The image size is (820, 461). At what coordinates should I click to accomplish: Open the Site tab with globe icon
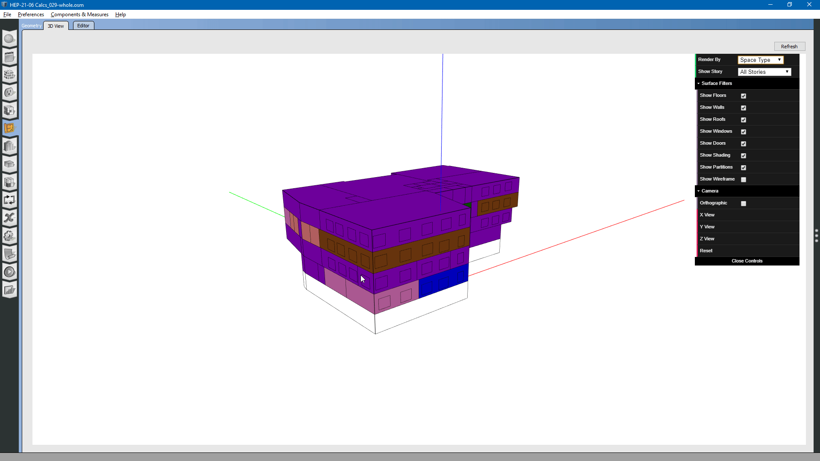click(9, 38)
